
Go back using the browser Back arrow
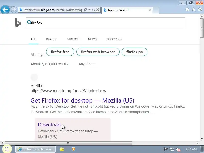pos(5,9)
